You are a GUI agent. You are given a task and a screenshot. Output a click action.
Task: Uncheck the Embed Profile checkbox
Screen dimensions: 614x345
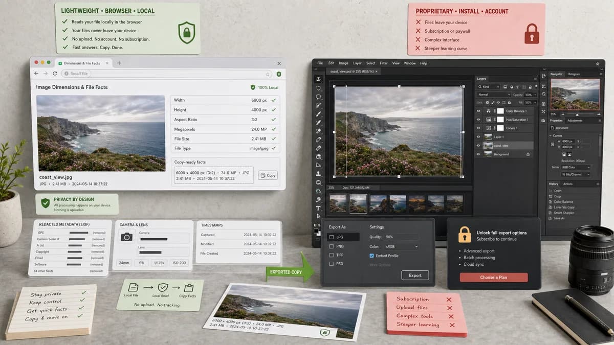click(x=371, y=255)
